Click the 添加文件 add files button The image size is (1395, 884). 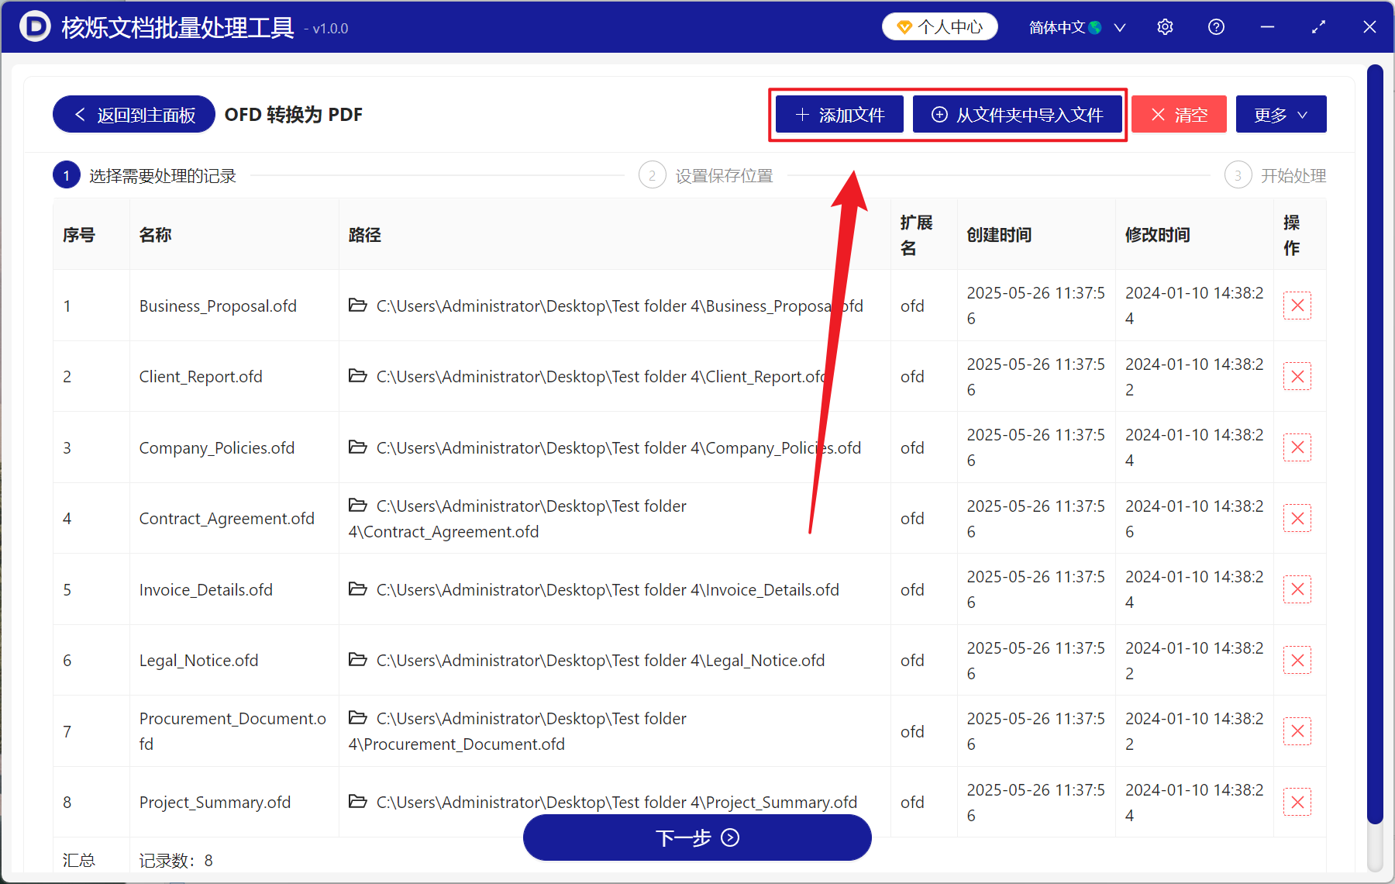coord(839,115)
